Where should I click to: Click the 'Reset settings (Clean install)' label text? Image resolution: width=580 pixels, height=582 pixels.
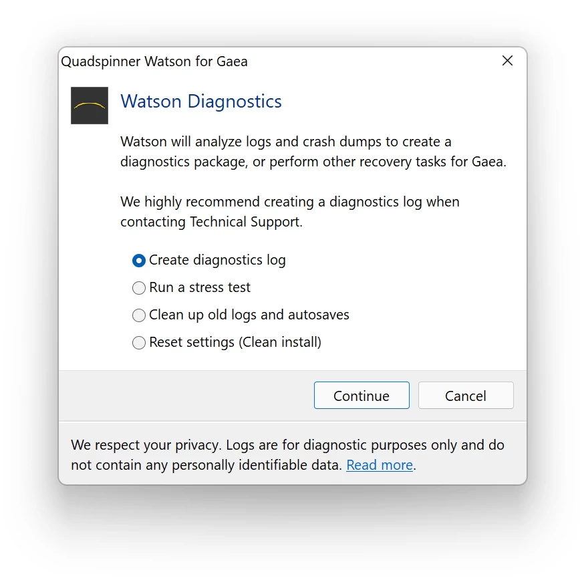click(235, 342)
